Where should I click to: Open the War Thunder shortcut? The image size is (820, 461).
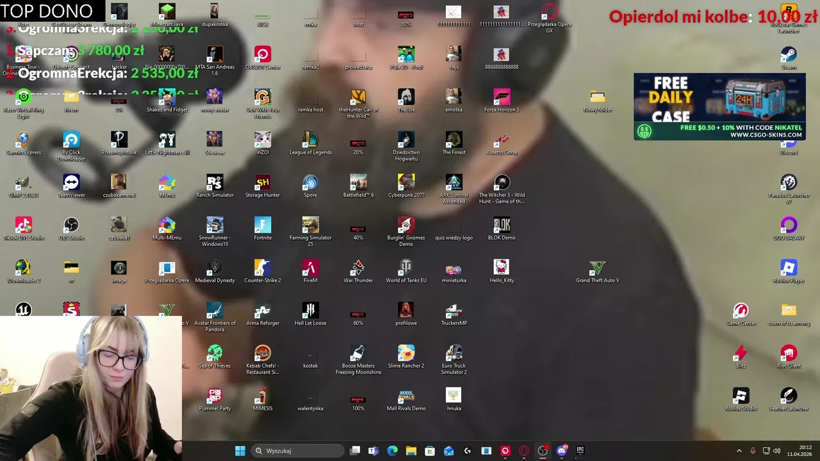pyautogui.click(x=358, y=271)
